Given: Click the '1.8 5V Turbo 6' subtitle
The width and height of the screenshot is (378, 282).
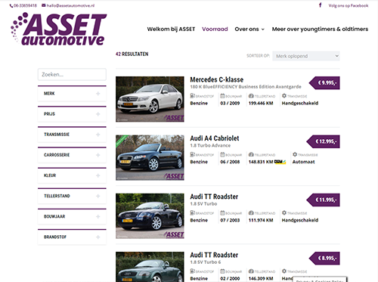Looking at the screenshot, I should pyautogui.click(x=206, y=262).
